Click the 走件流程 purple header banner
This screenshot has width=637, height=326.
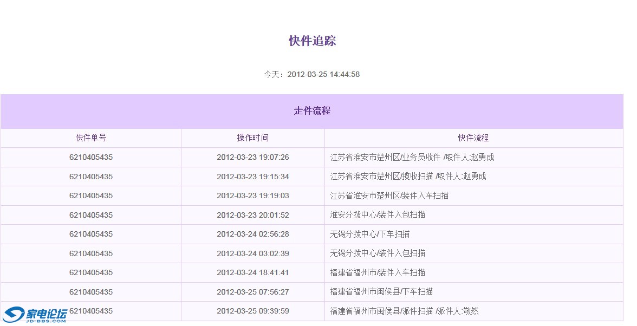click(311, 111)
